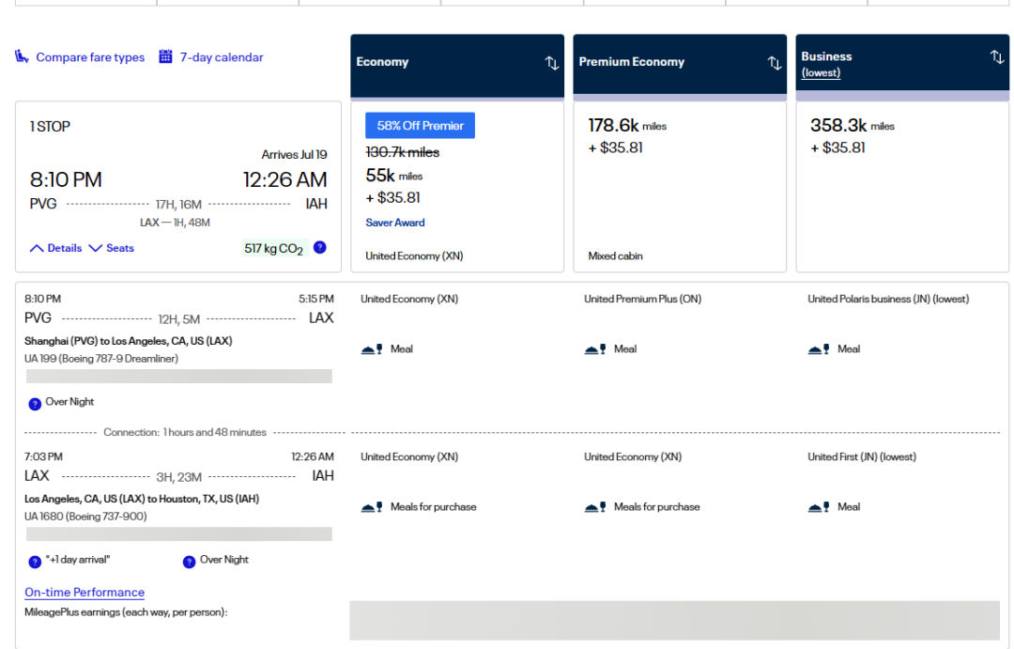Choose the 55k miles Economy fare
This screenshot has width=1014, height=649.
coord(457,186)
